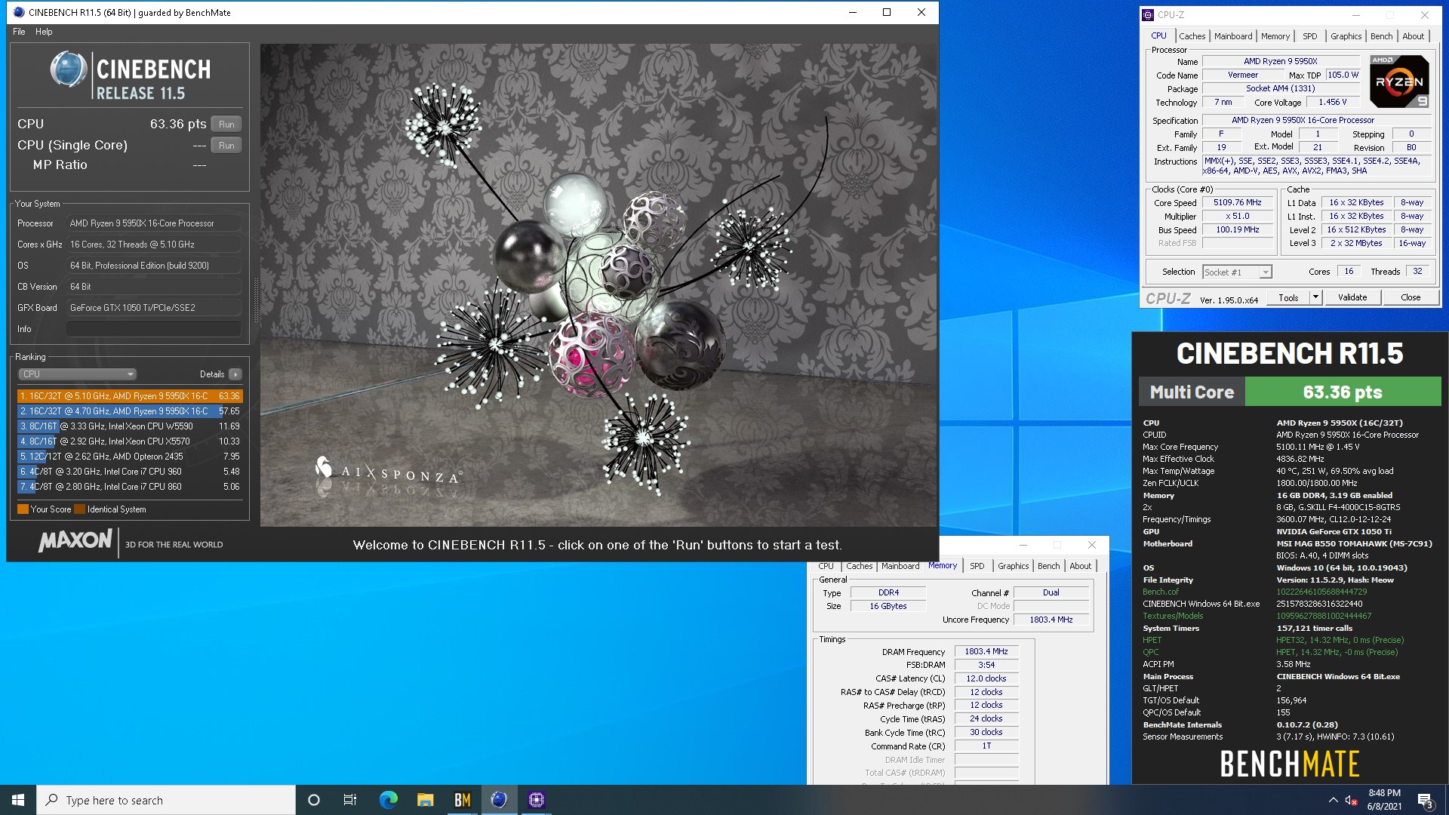
Task: Select ranking row Intel Core i7 CPU 960
Action: click(130, 472)
